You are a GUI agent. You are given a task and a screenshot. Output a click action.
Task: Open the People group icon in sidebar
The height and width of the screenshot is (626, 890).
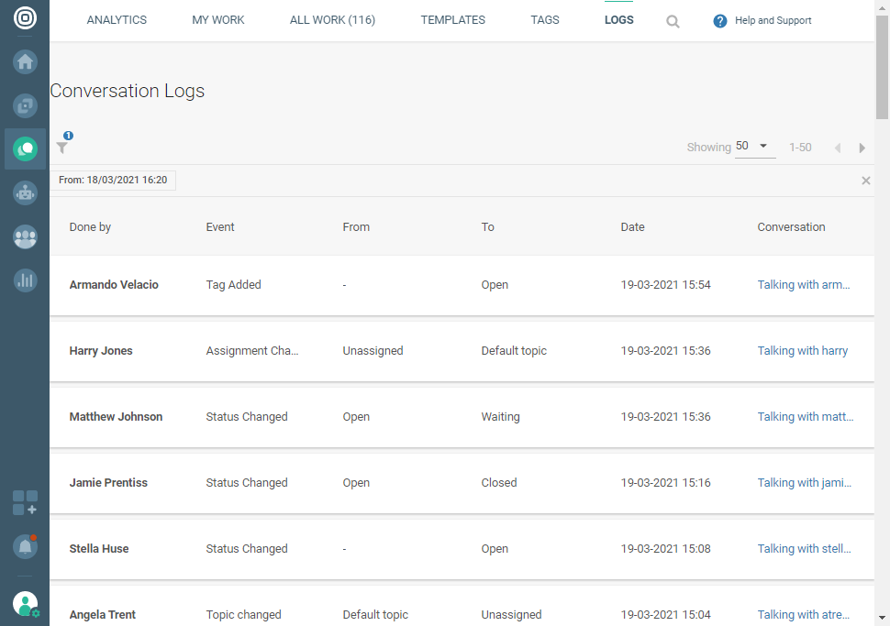[x=25, y=236]
